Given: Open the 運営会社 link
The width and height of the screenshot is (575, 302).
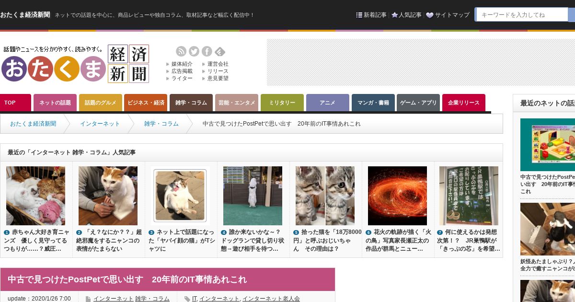Looking at the screenshot, I should [x=218, y=64].
